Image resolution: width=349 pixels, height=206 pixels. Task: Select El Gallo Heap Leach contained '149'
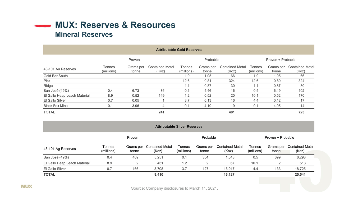(x=161, y=96)
